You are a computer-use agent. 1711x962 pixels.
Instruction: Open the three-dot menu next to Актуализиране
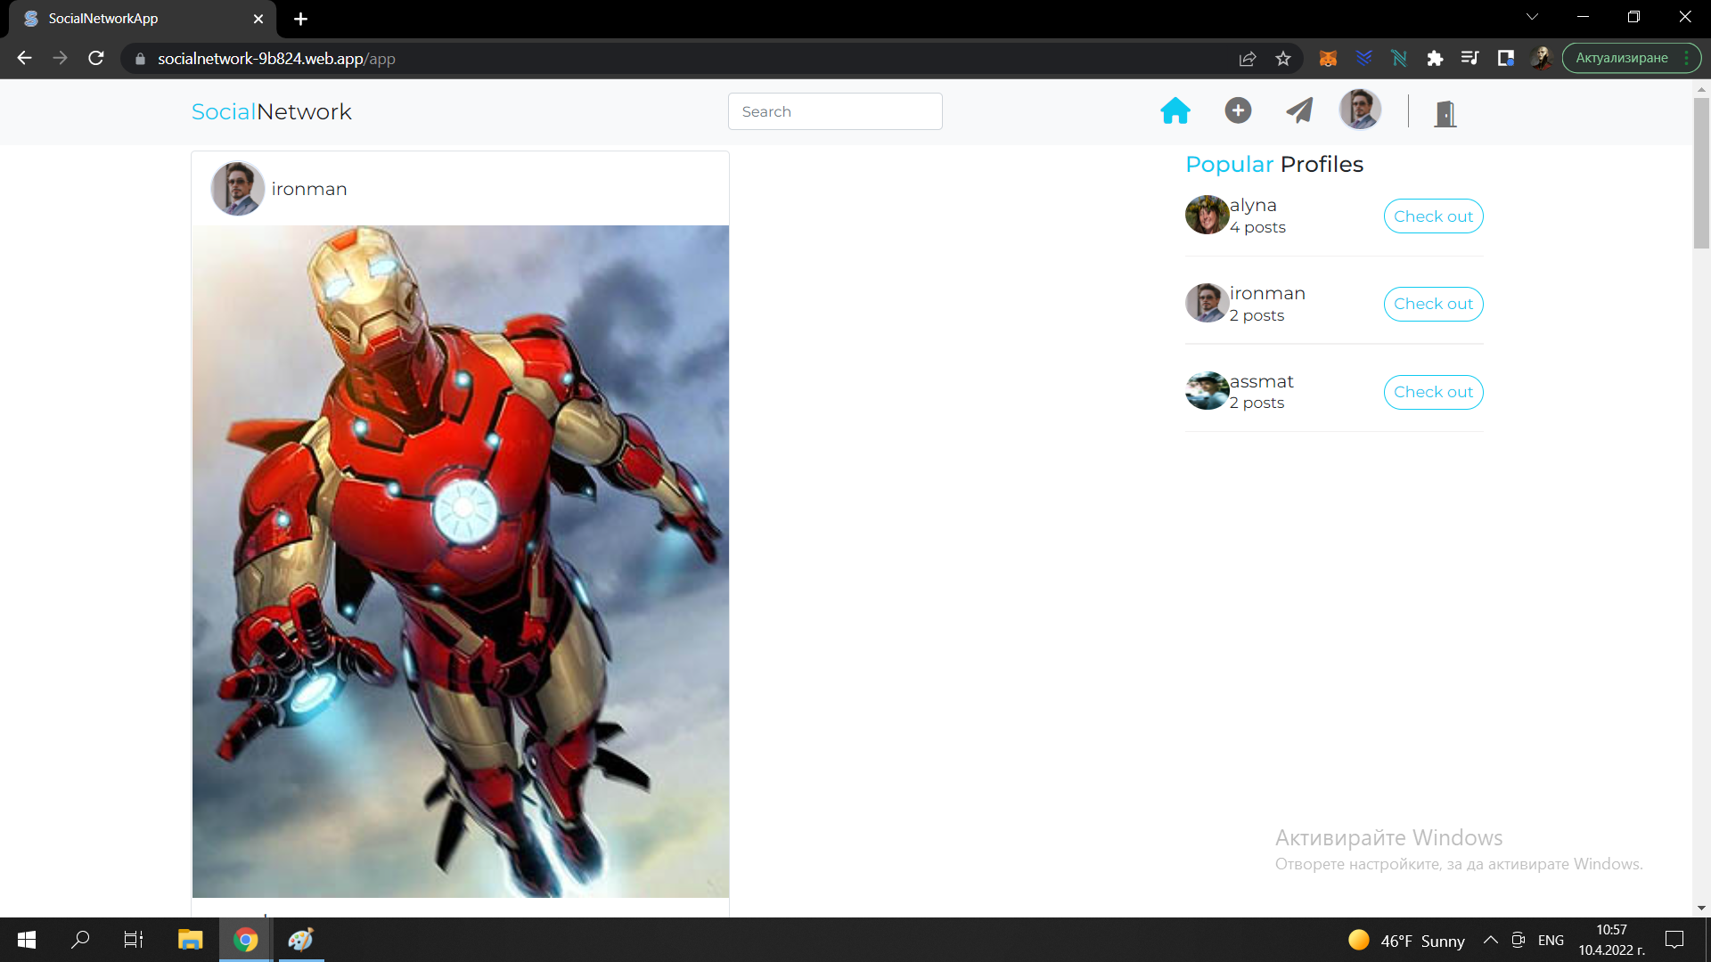1687,57
